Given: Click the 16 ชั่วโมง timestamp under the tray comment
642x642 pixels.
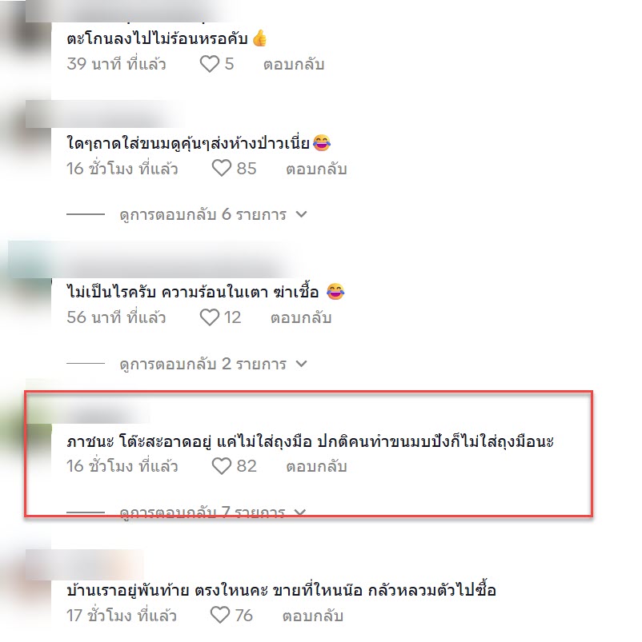Looking at the screenshot, I should pos(122,169).
